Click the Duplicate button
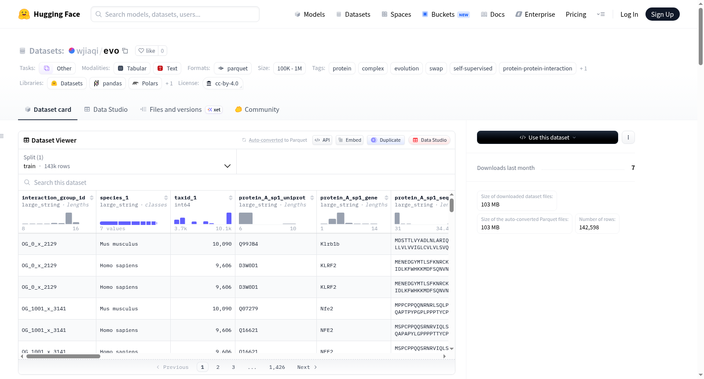 click(385, 140)
